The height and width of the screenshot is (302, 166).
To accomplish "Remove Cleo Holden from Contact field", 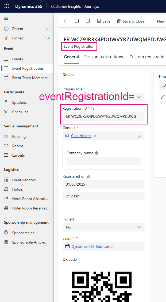I will coord(95,136).
